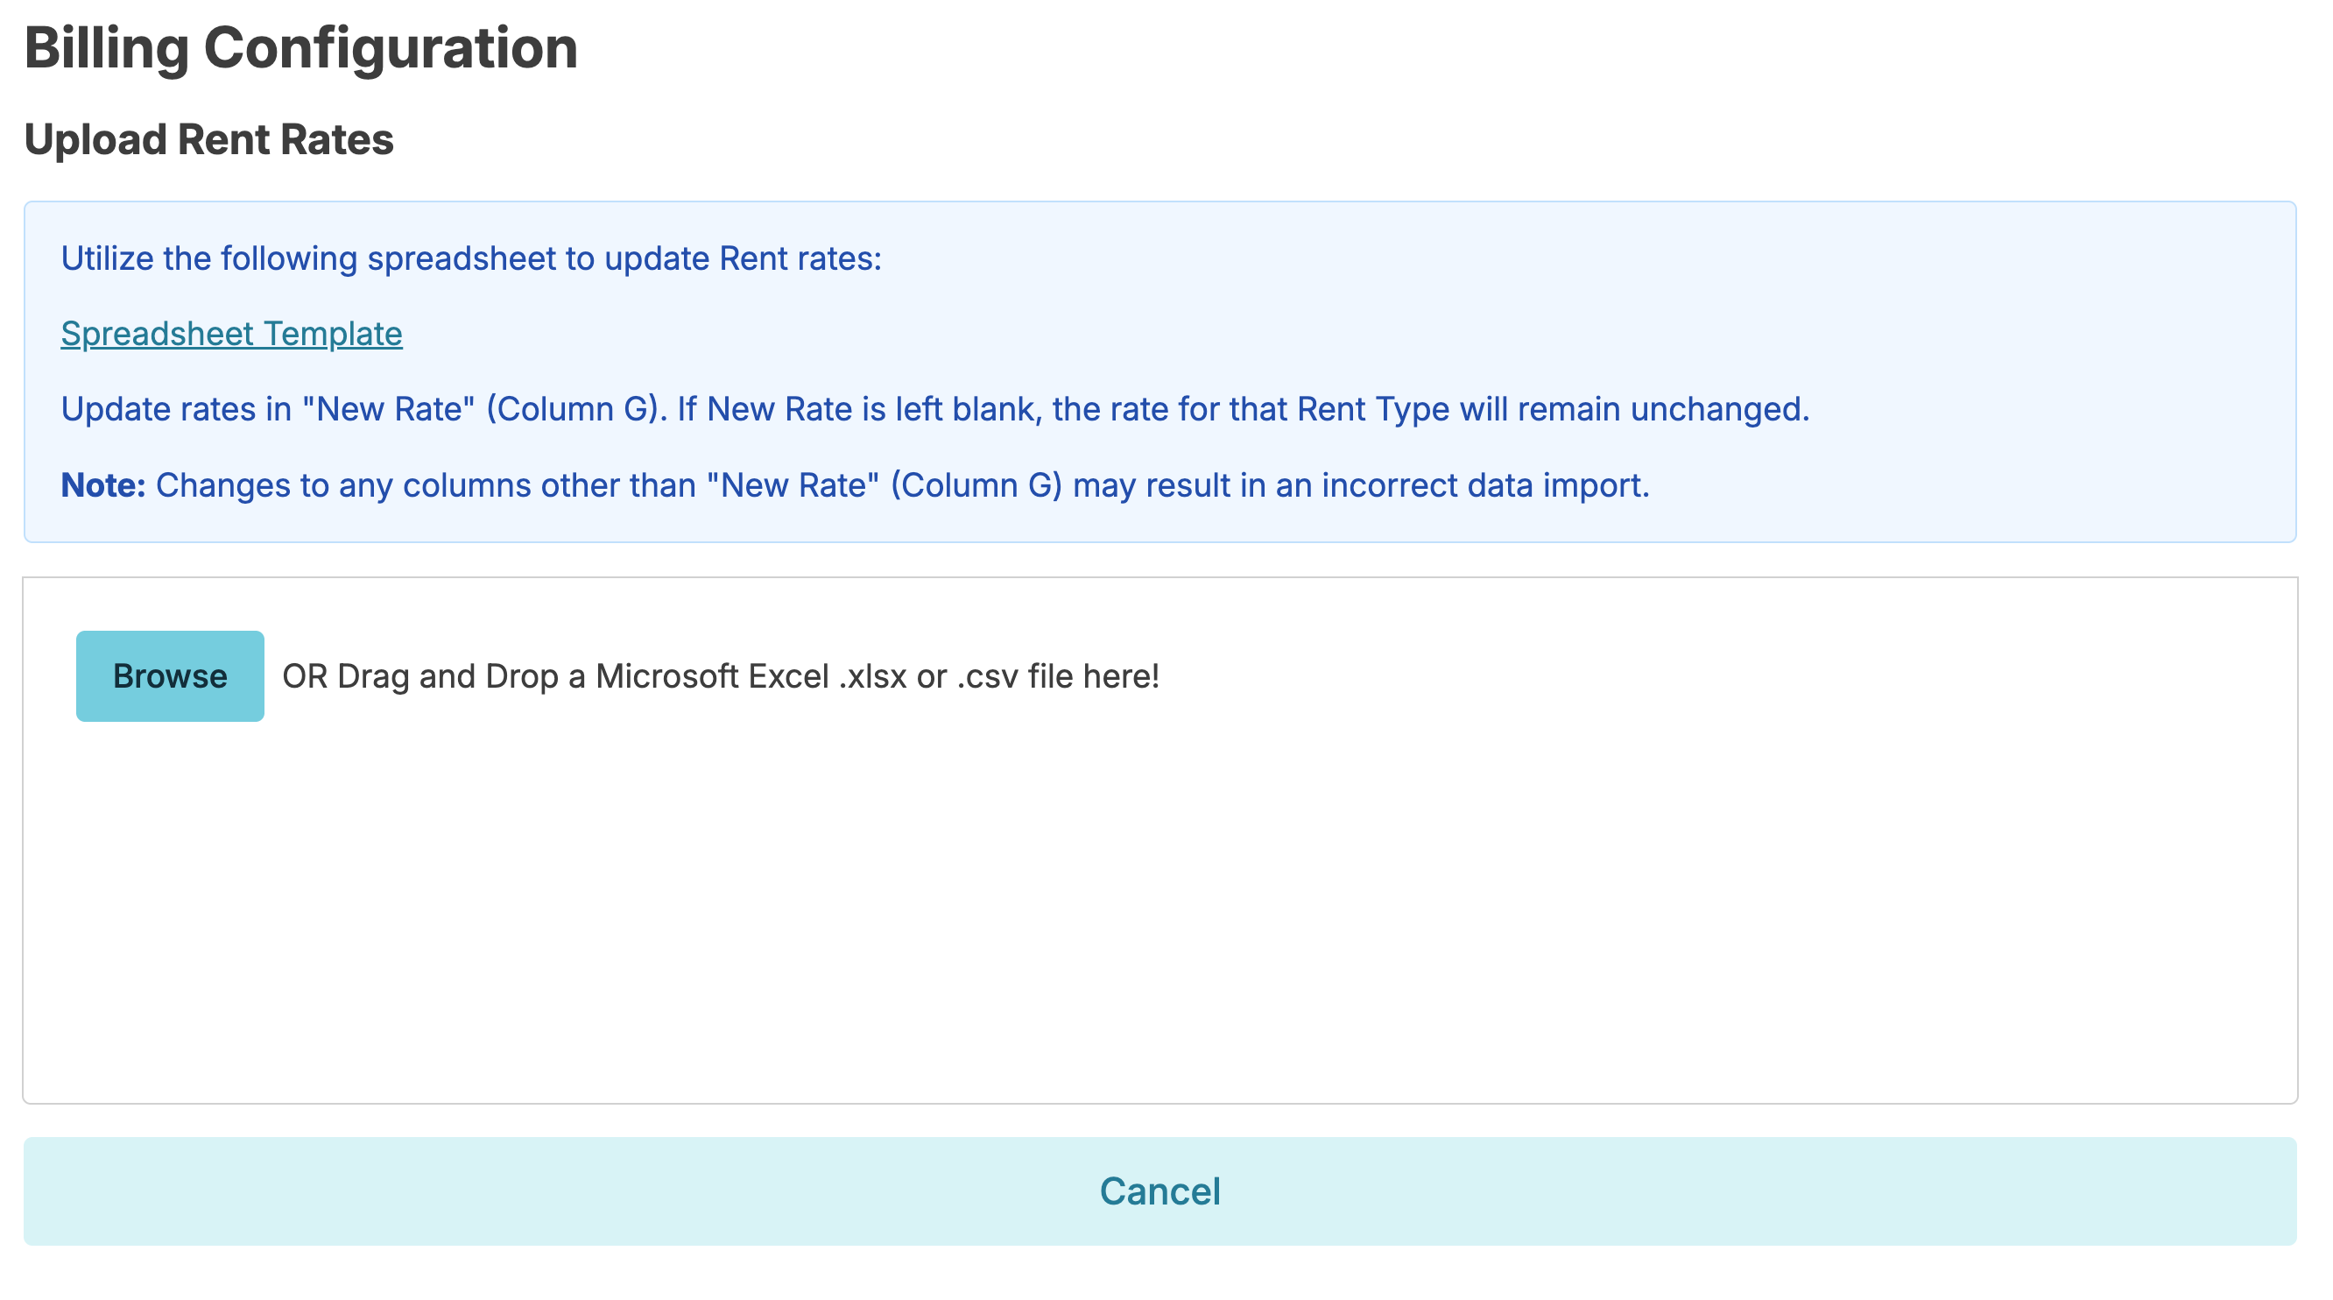Image resolution: width=2333 pixels, height=1300 pixels.
Task: Click '(Column G)' in the Update rates line
Action: pos(576,409)
